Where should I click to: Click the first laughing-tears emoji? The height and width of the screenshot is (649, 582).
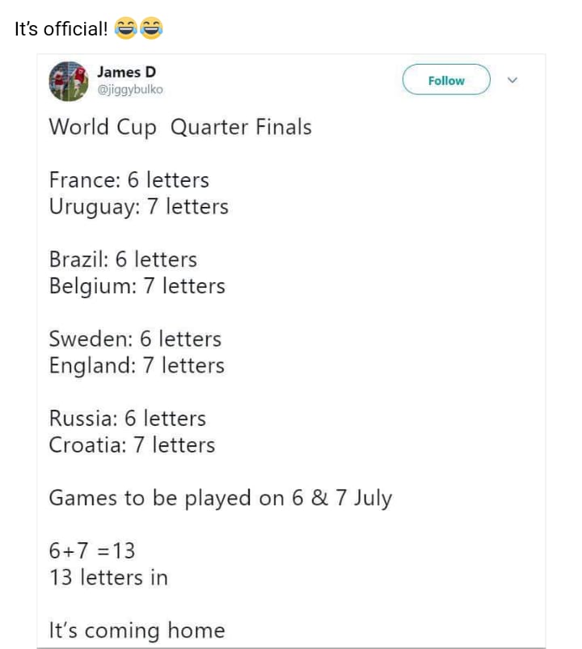pos(125,28)
